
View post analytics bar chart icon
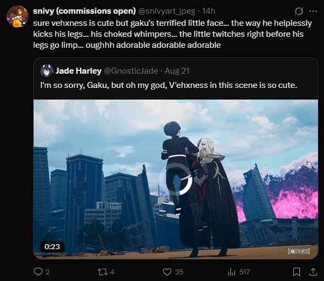(x=231, y=272)
